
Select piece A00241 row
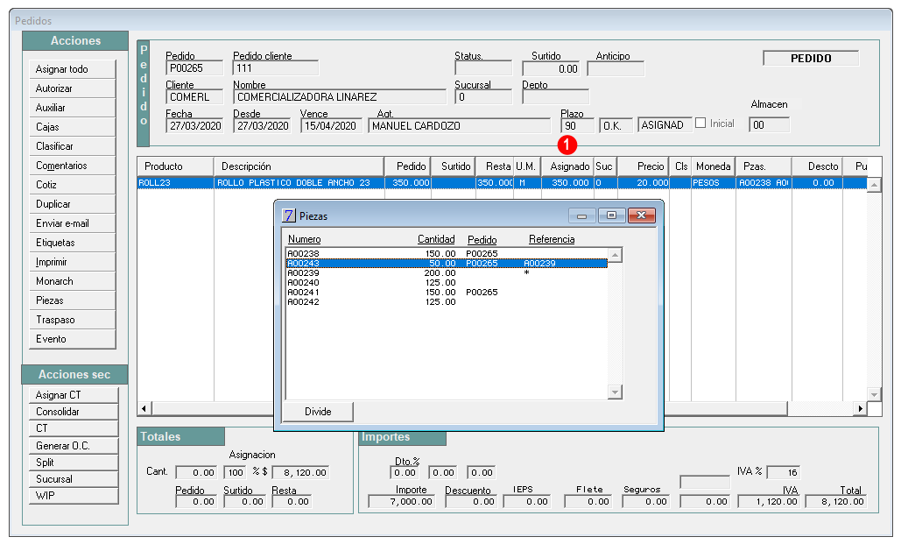click(x=447, y=292)
